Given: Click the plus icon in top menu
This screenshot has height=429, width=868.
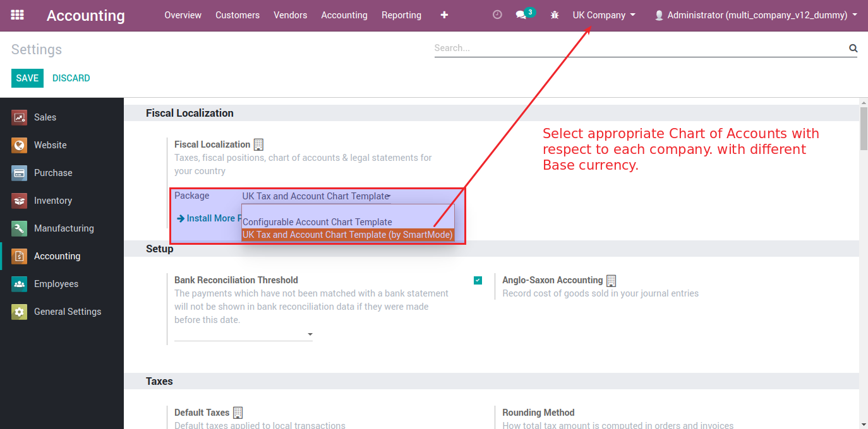Looking at the screenshot, I should [444, 15].
